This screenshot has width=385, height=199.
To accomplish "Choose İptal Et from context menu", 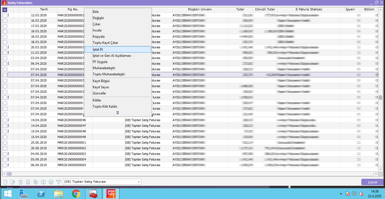I will click(x=98, y=49).
